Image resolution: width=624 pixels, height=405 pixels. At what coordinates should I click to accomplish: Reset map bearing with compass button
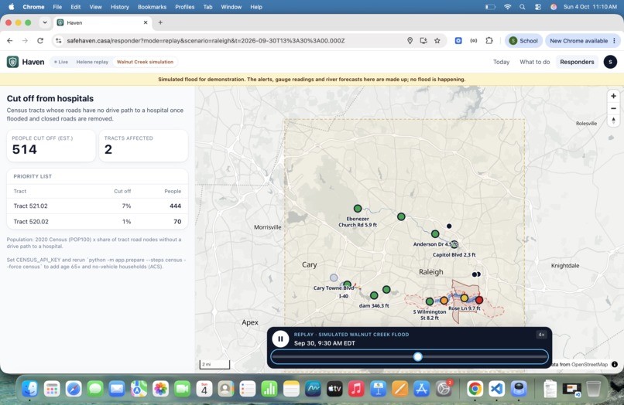coord(613,121)
